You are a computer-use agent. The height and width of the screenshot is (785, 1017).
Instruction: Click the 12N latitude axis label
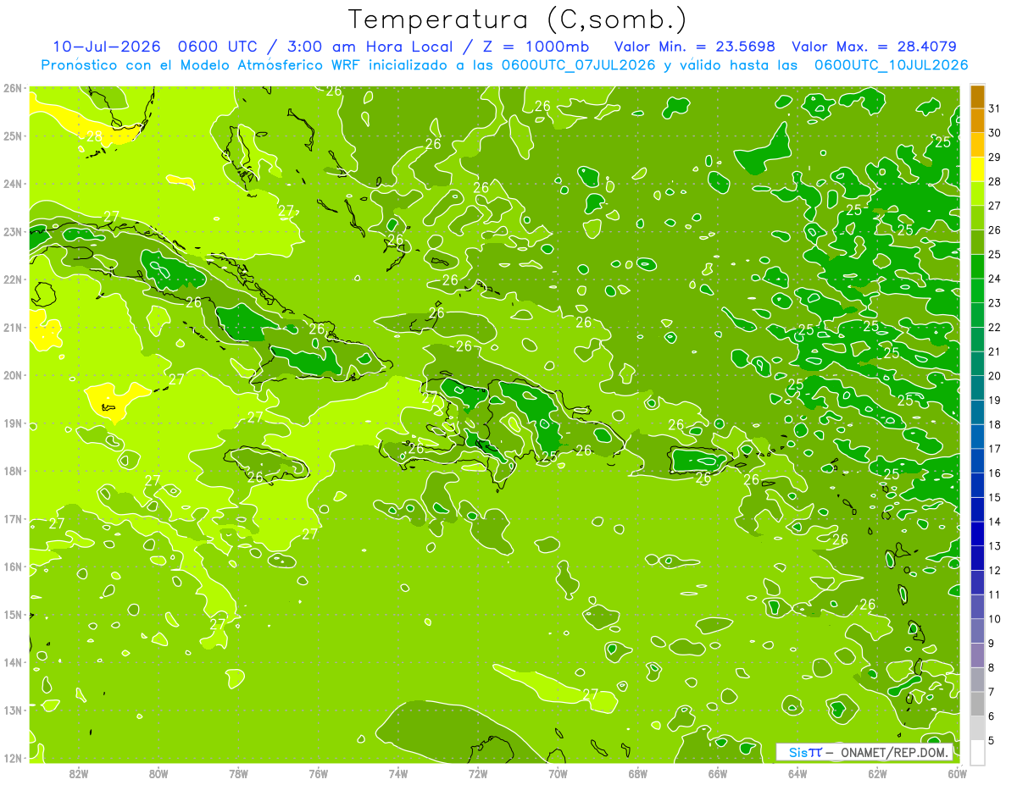[x=12, y=758]
